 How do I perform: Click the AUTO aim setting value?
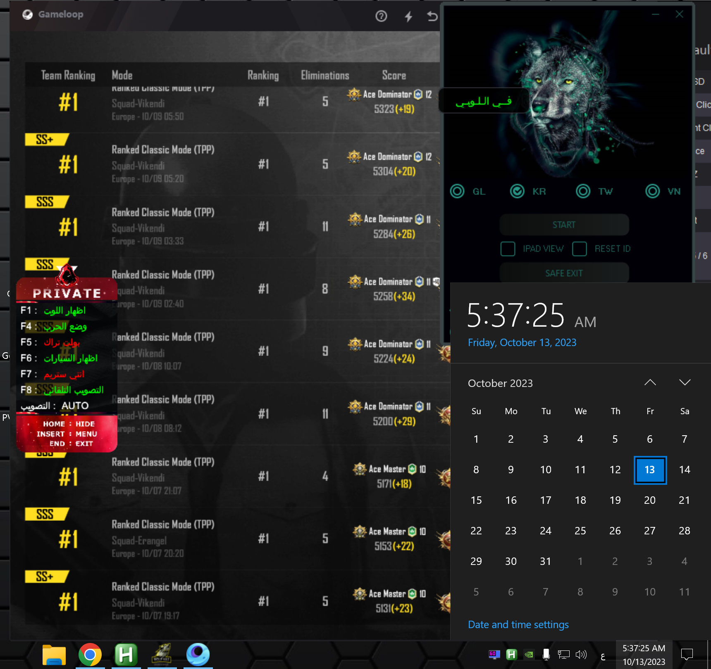pos(75,406)
